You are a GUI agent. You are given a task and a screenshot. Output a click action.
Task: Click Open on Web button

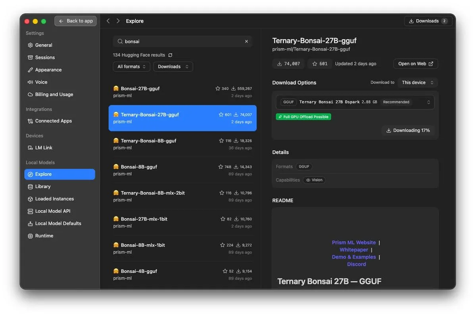point(416,64)
